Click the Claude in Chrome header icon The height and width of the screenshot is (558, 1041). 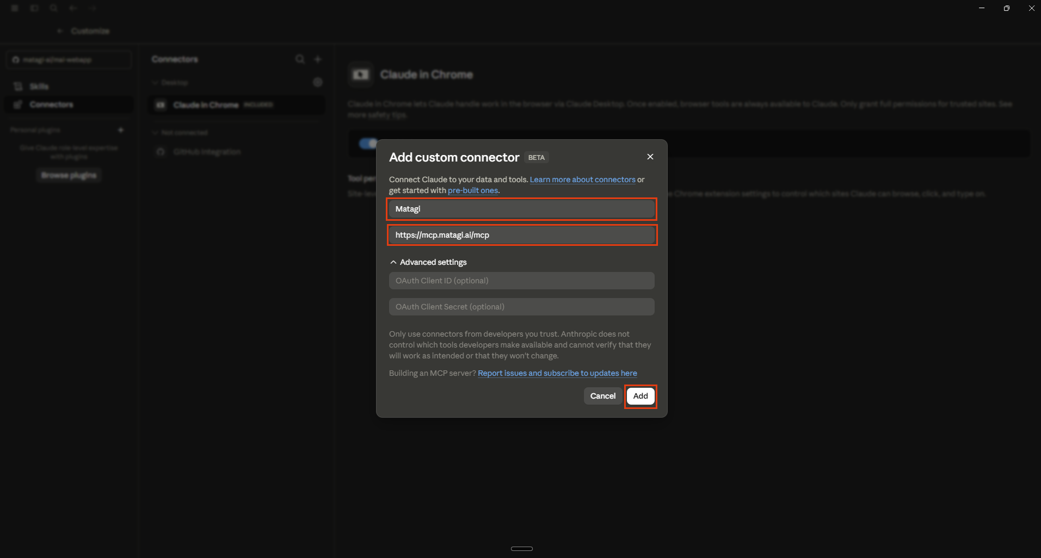click(361, 75)
